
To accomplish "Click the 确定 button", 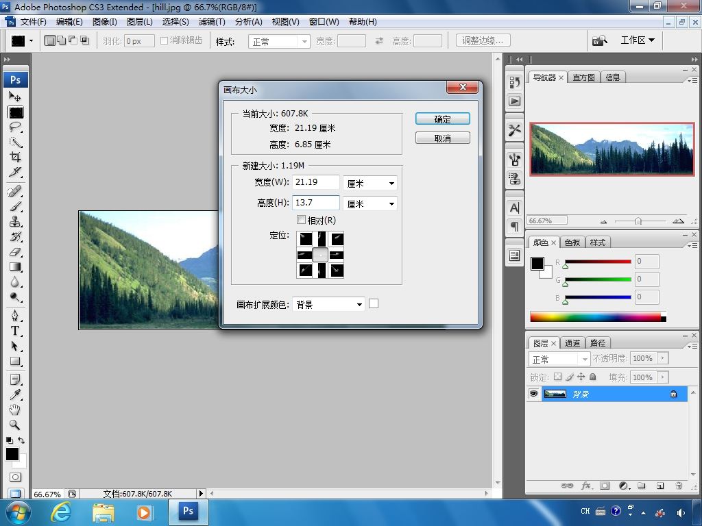I will (442, 119).
